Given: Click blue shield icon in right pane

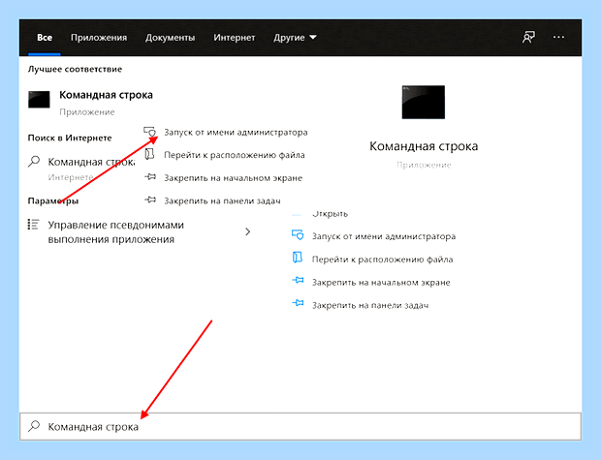Looking at the screenshot, I should (298, 234).
